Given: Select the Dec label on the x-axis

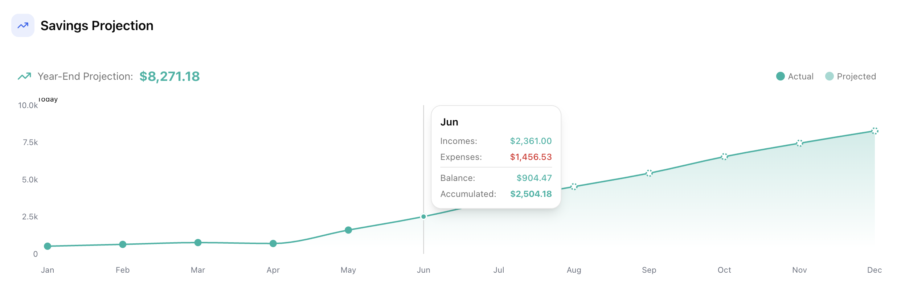Looking at the screenshot, I should click(x=875, y=270).
